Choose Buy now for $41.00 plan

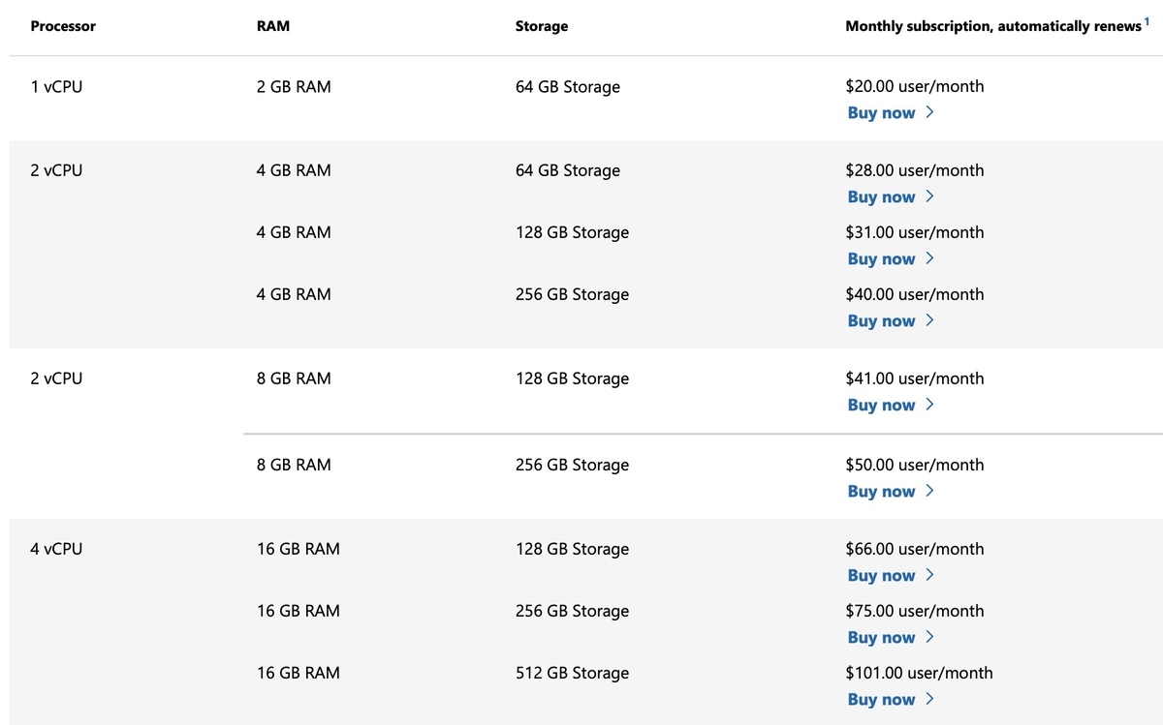pyautogui.click(x=881, y=406)
